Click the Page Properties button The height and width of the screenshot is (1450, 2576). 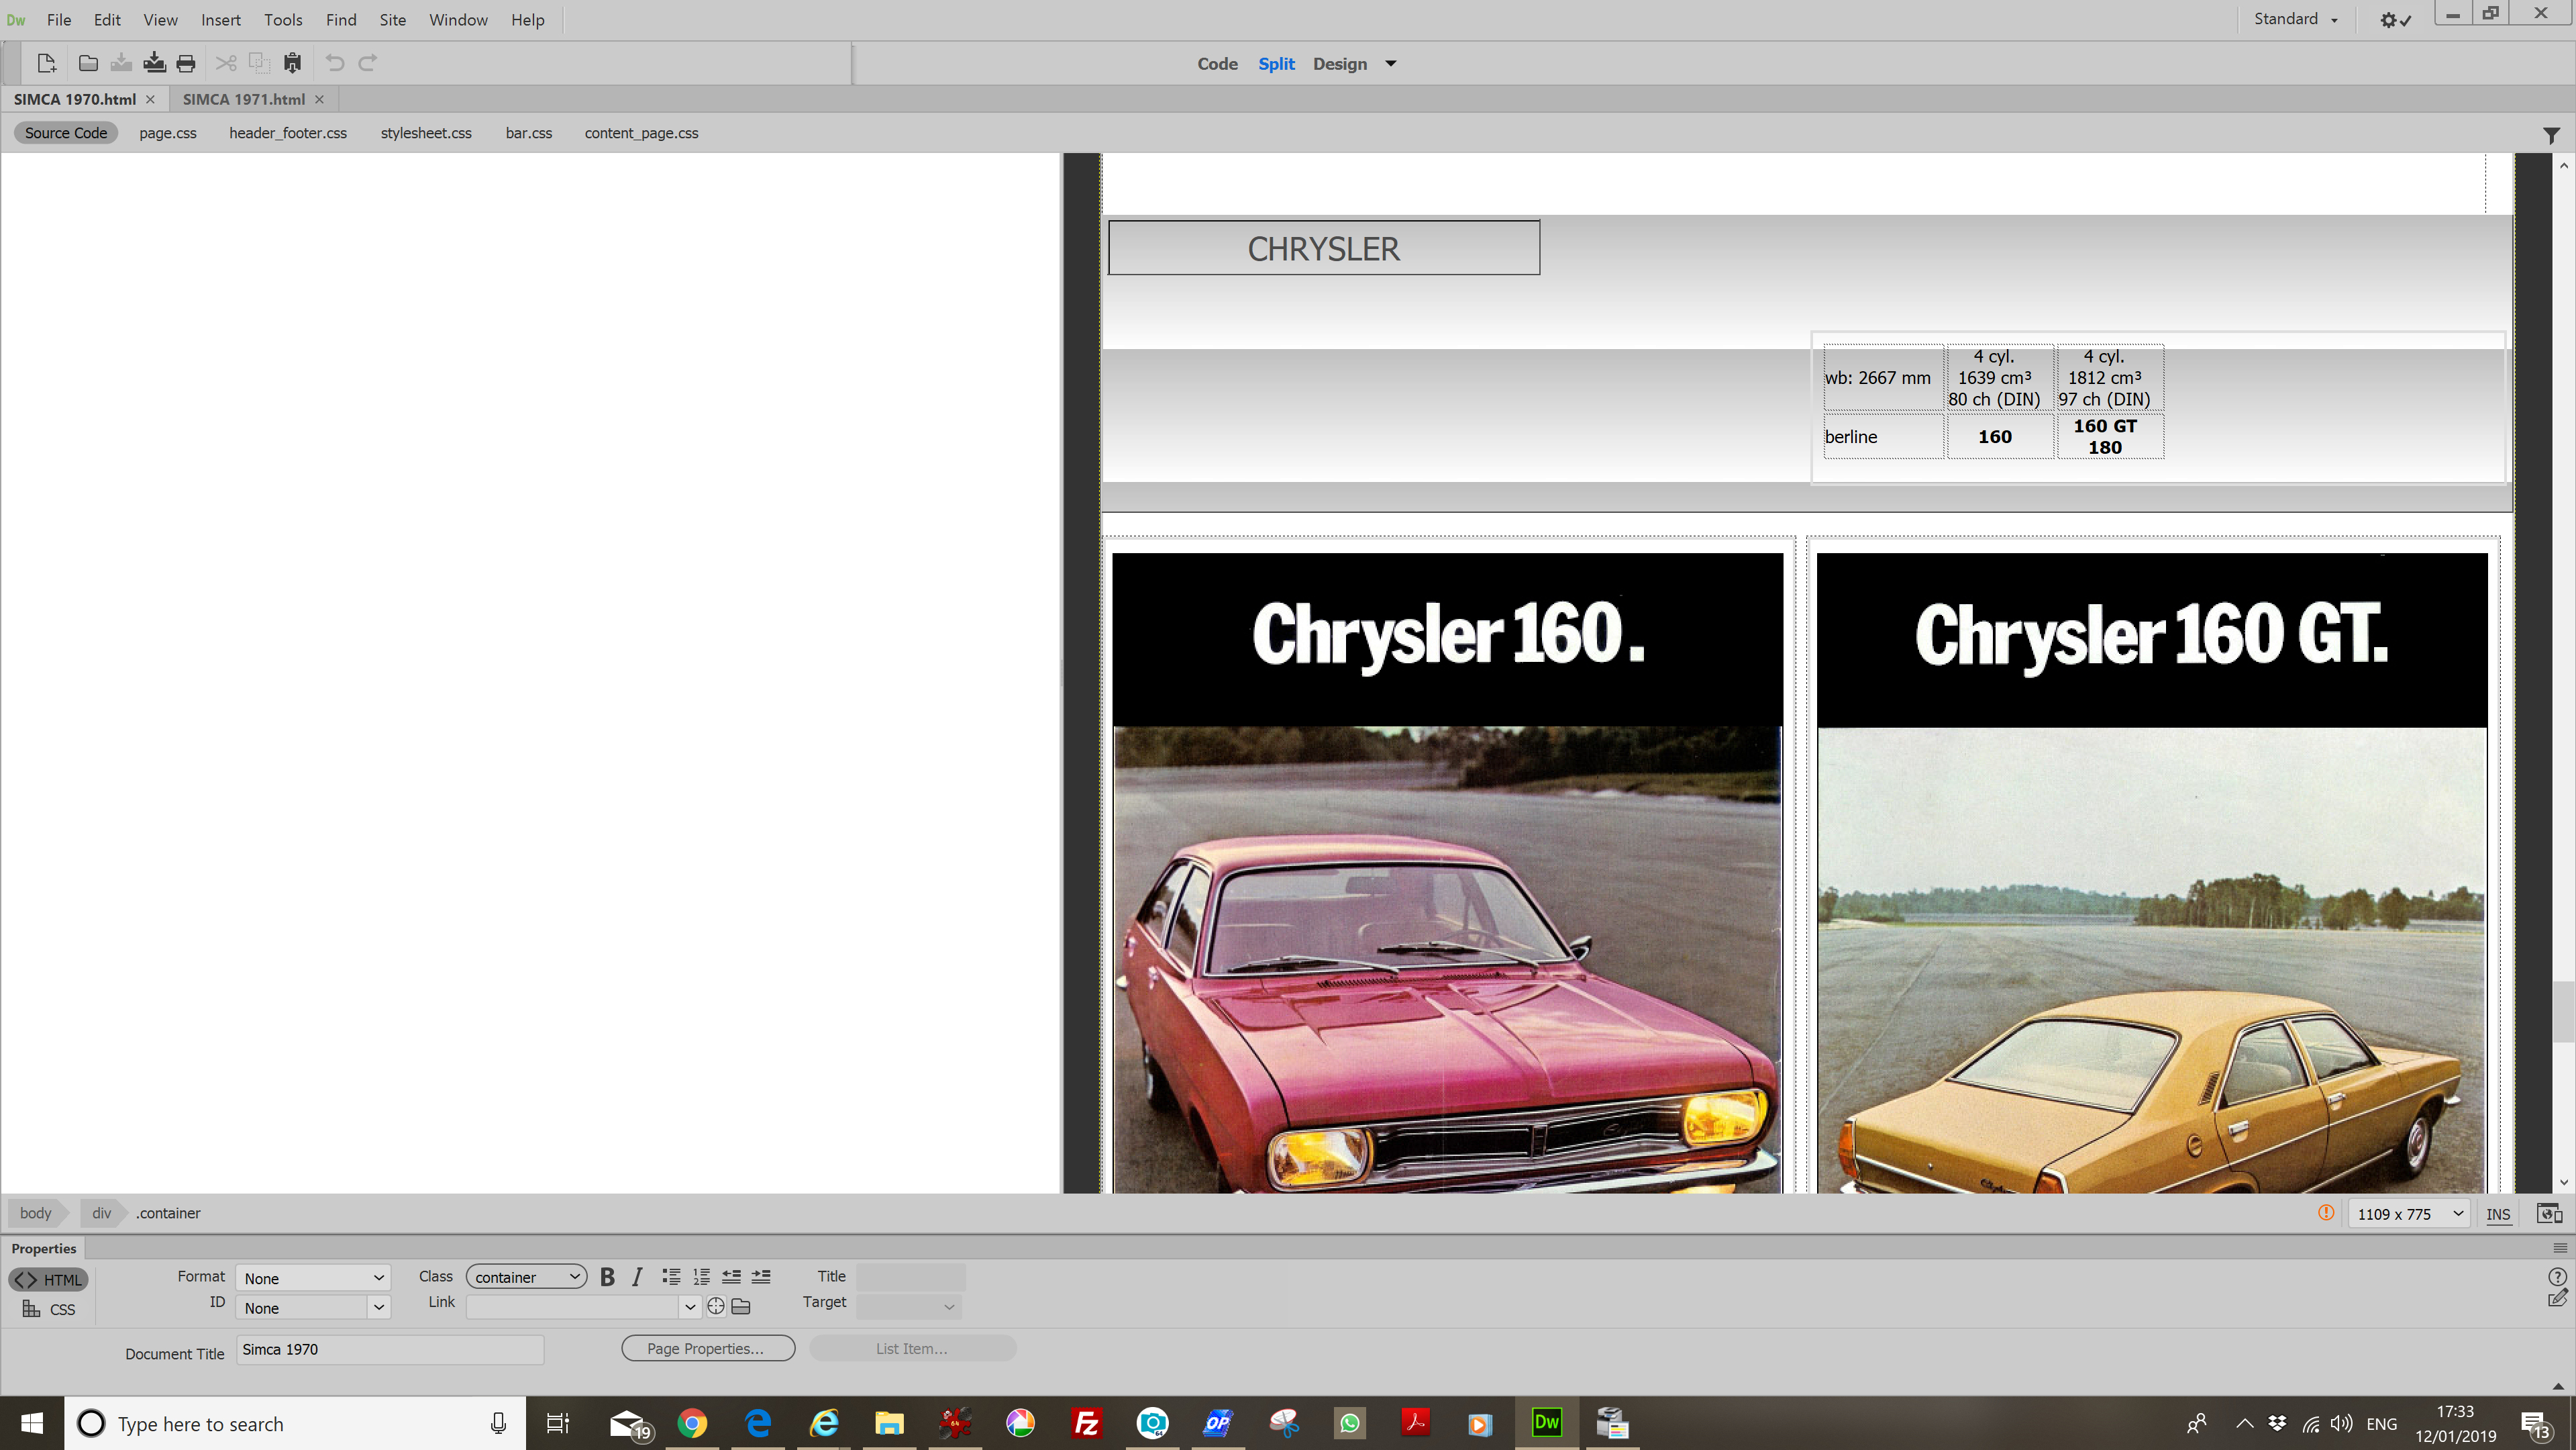(708, 1349)
